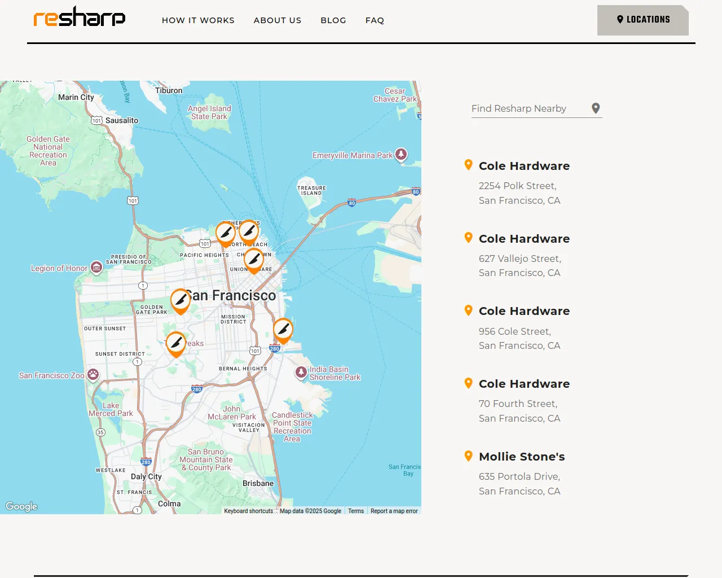Click the Locations button
The width and height of the screenshot is (722, 578).
click(643, 20)
